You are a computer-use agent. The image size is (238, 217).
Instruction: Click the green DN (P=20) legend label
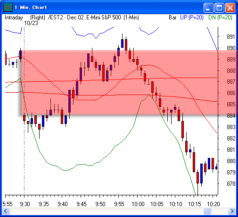220,17
